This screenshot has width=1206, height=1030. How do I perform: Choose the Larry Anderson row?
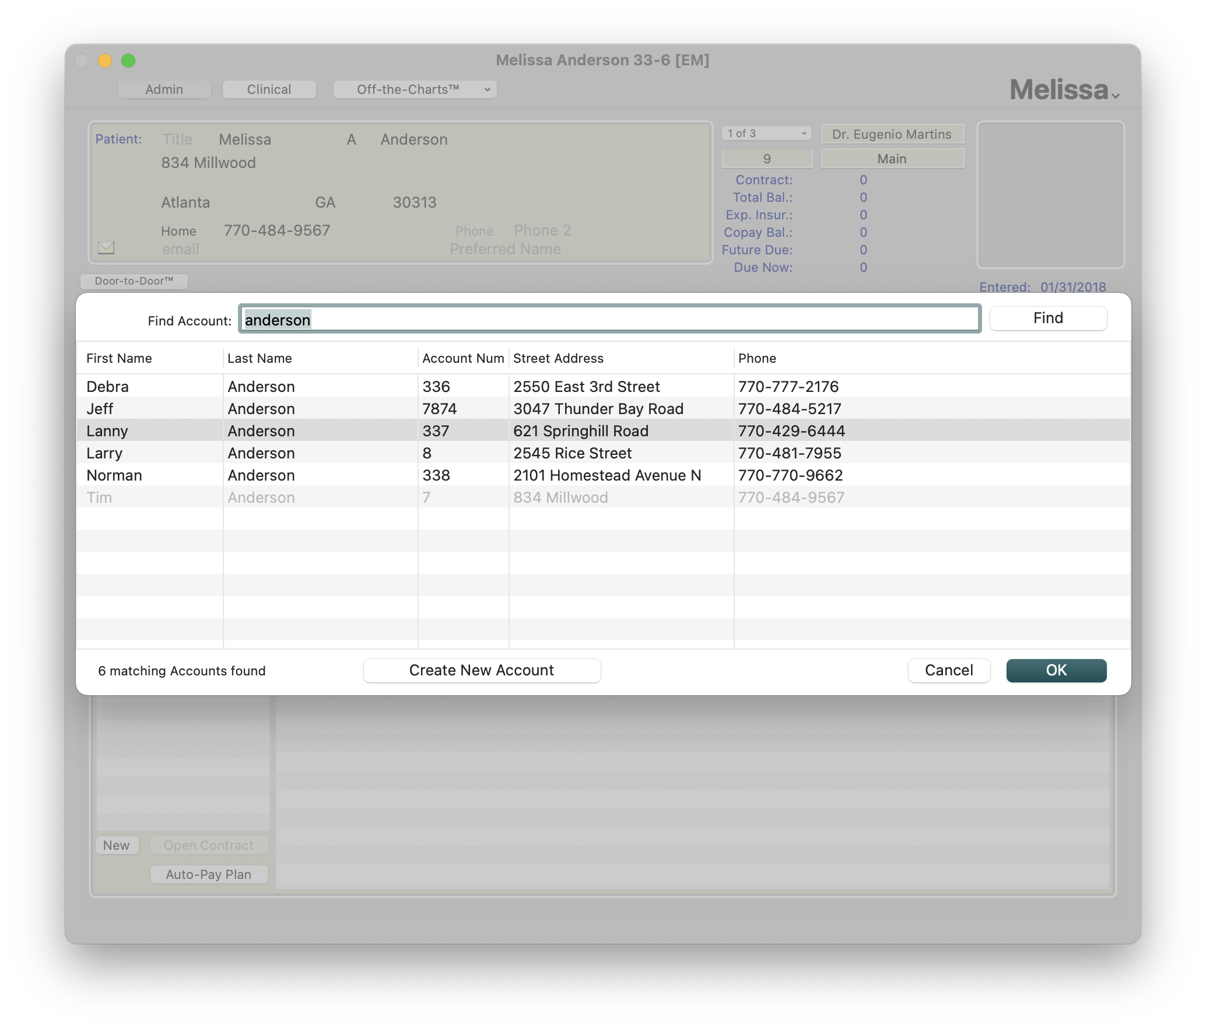(373, 453)
